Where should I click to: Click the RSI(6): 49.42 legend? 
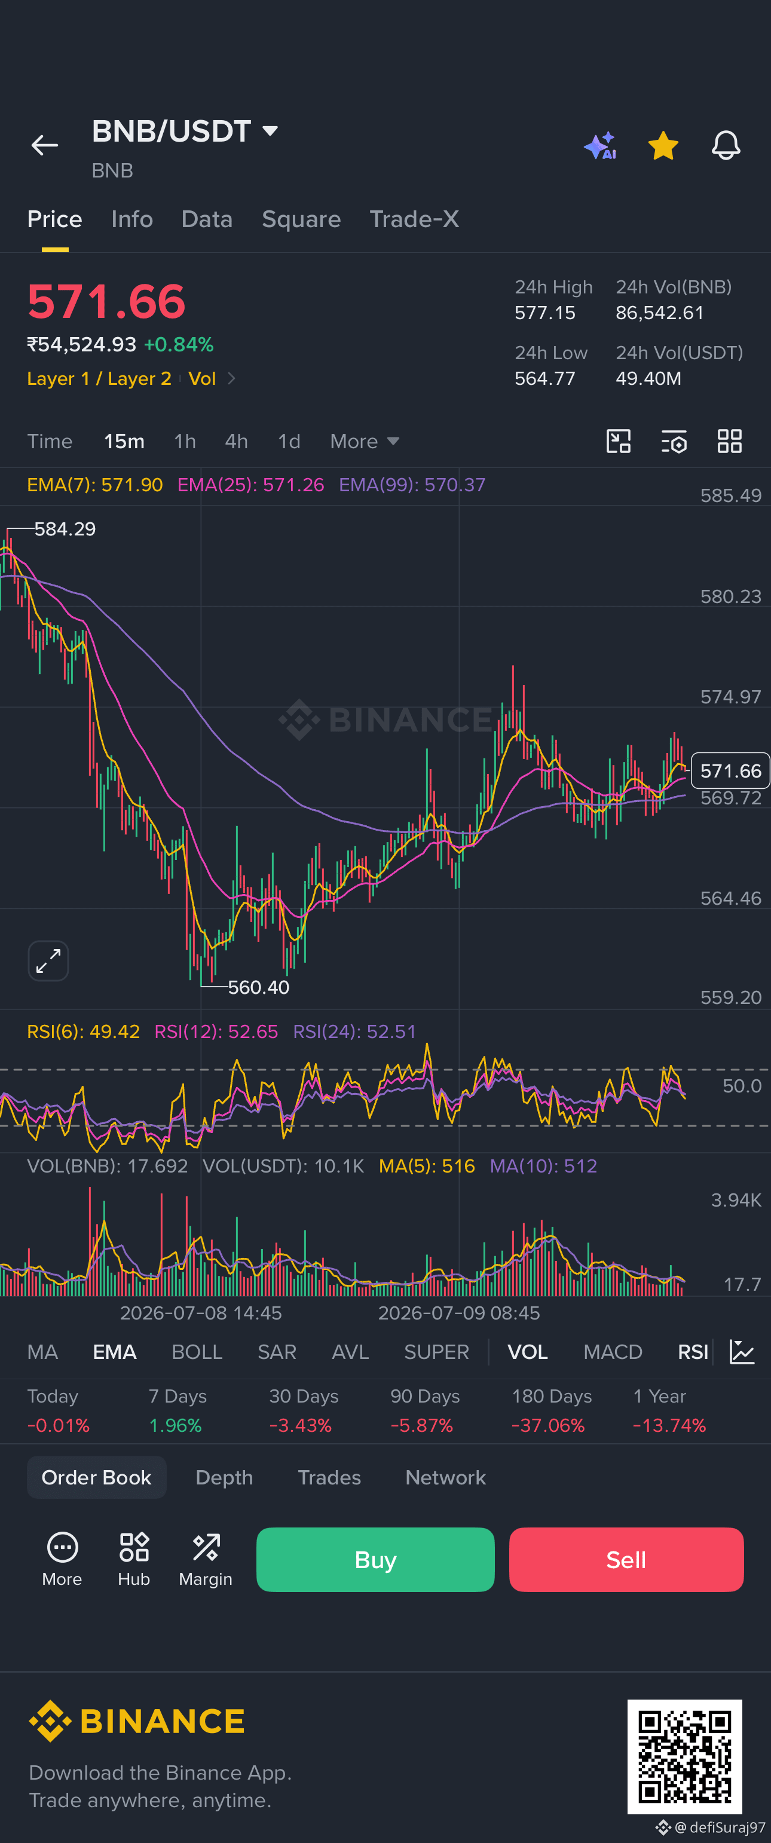(83, 1031)
